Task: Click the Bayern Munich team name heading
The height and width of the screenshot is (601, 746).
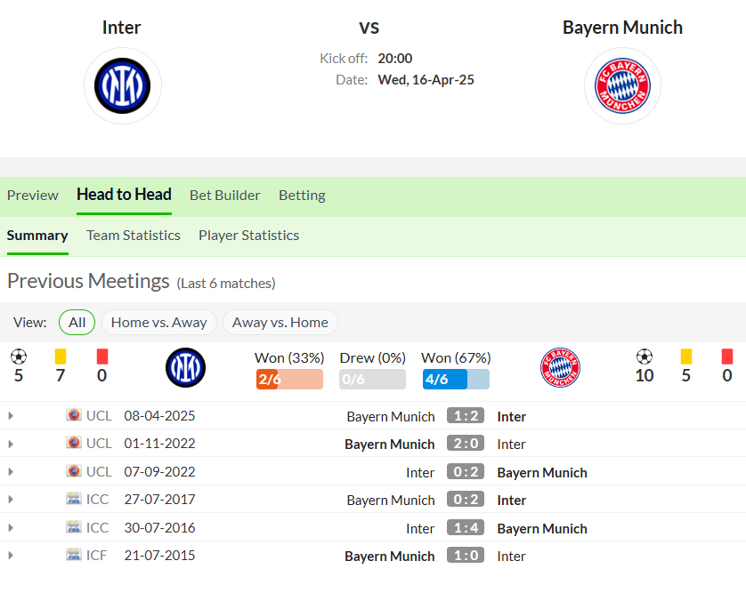Action: point(622,28)
